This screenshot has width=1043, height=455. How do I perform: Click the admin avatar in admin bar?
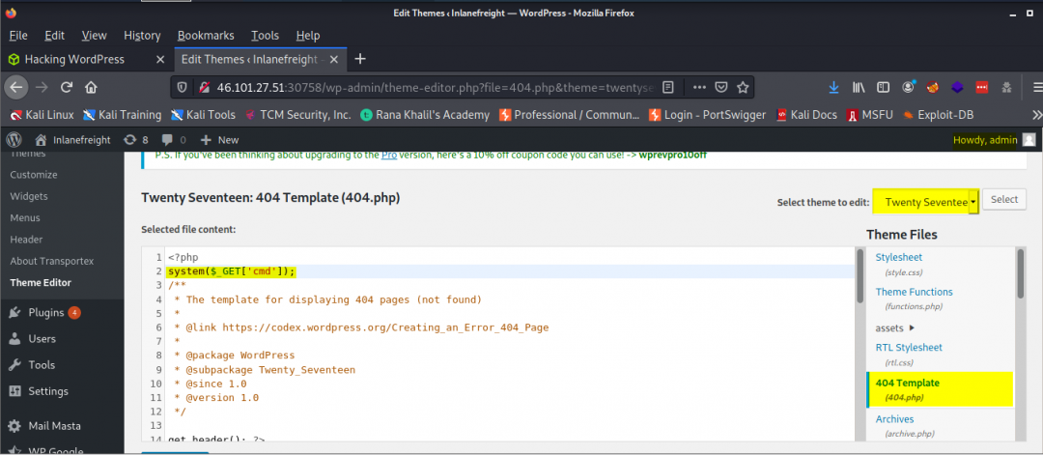[x=1029, y=140]
